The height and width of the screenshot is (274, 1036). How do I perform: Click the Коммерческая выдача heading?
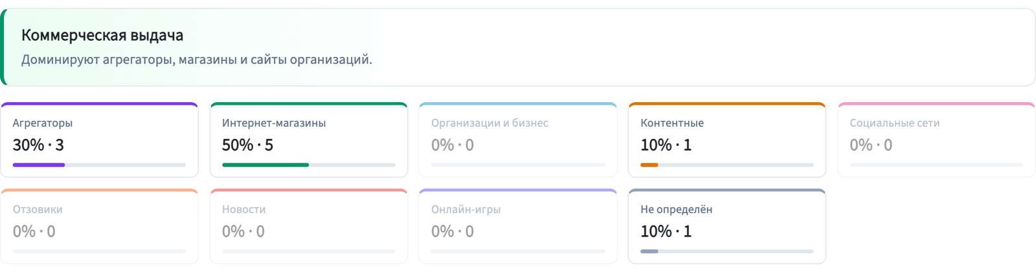[102, 36]
